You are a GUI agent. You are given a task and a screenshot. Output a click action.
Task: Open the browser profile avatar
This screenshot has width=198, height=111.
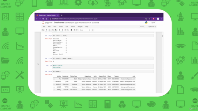[158, 19]
